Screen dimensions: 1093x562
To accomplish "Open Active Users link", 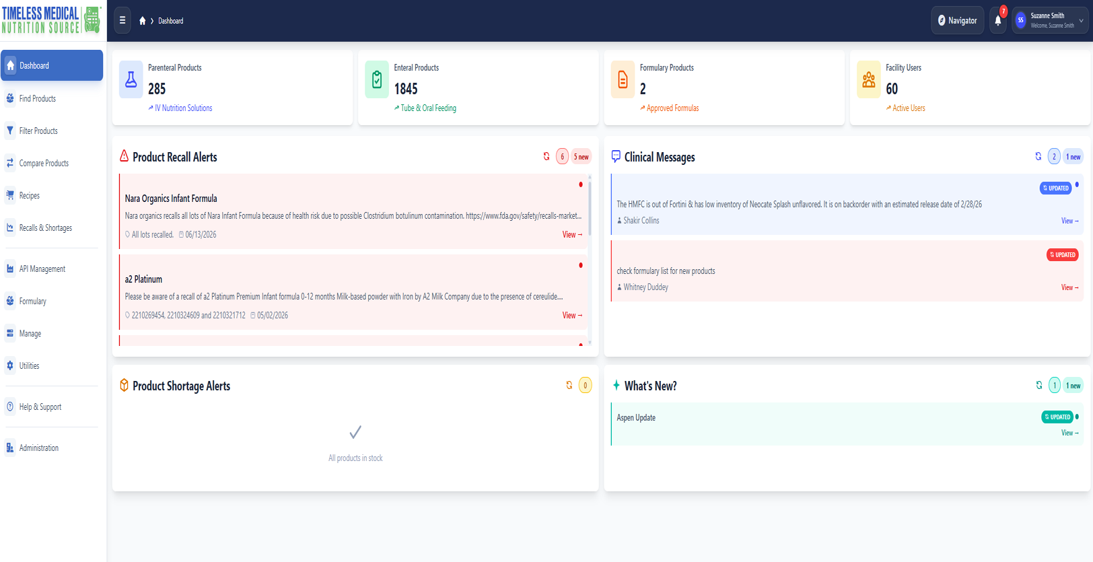I will tap(906, 108).
